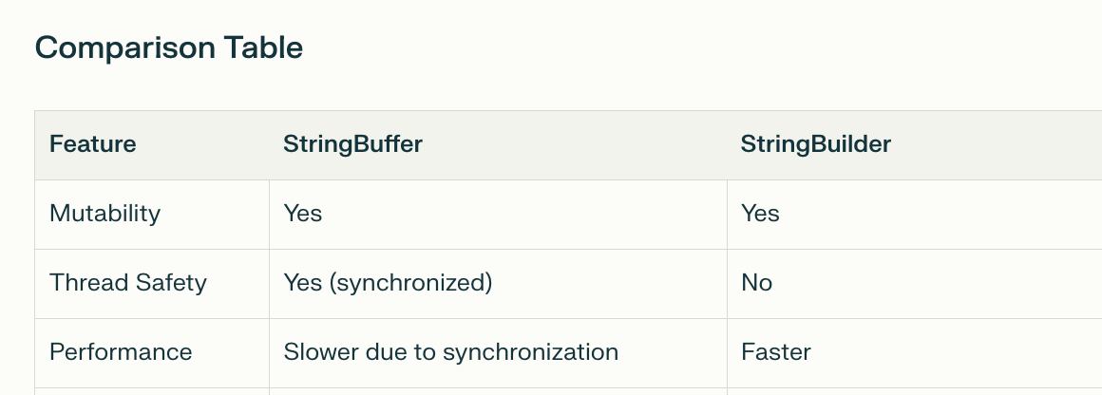
Task: Click the word Thread in second row
Action: click(89, 283)
